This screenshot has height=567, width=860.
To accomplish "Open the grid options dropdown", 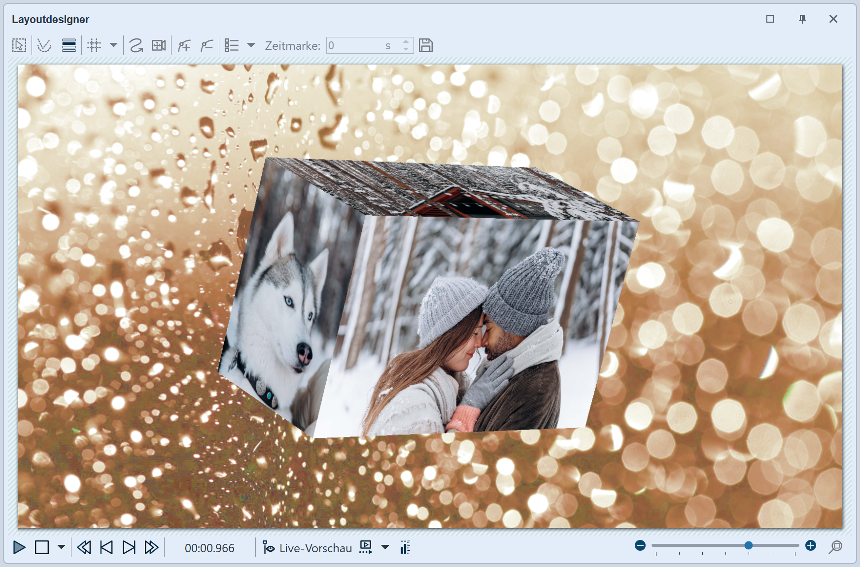I will 113,45.
